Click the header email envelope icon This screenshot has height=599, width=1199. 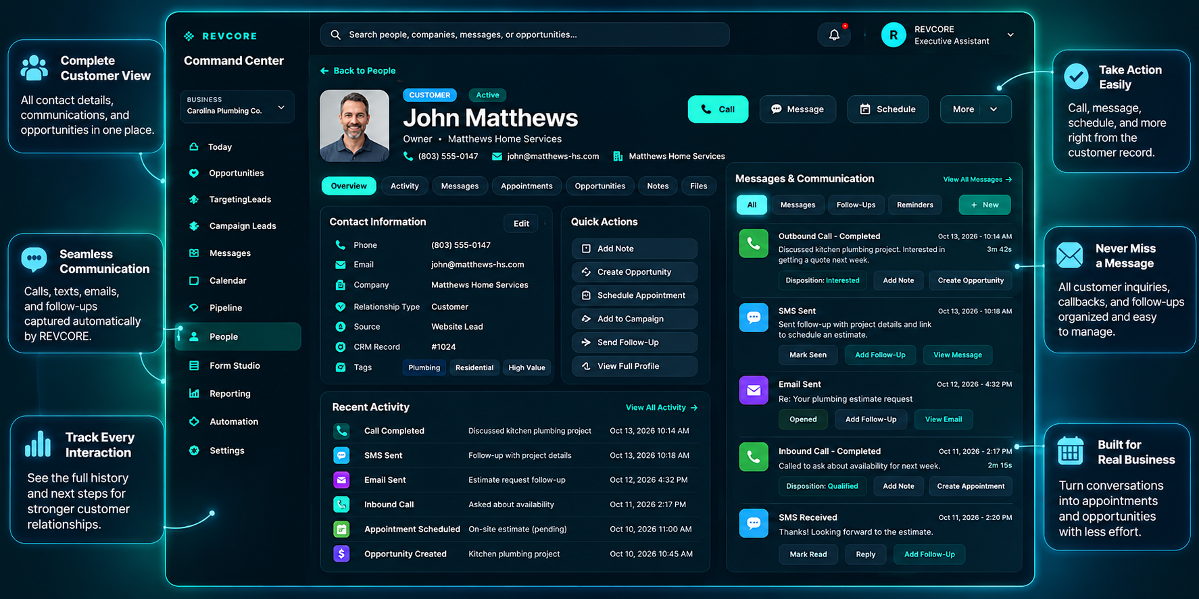click(x=497, y=156)
